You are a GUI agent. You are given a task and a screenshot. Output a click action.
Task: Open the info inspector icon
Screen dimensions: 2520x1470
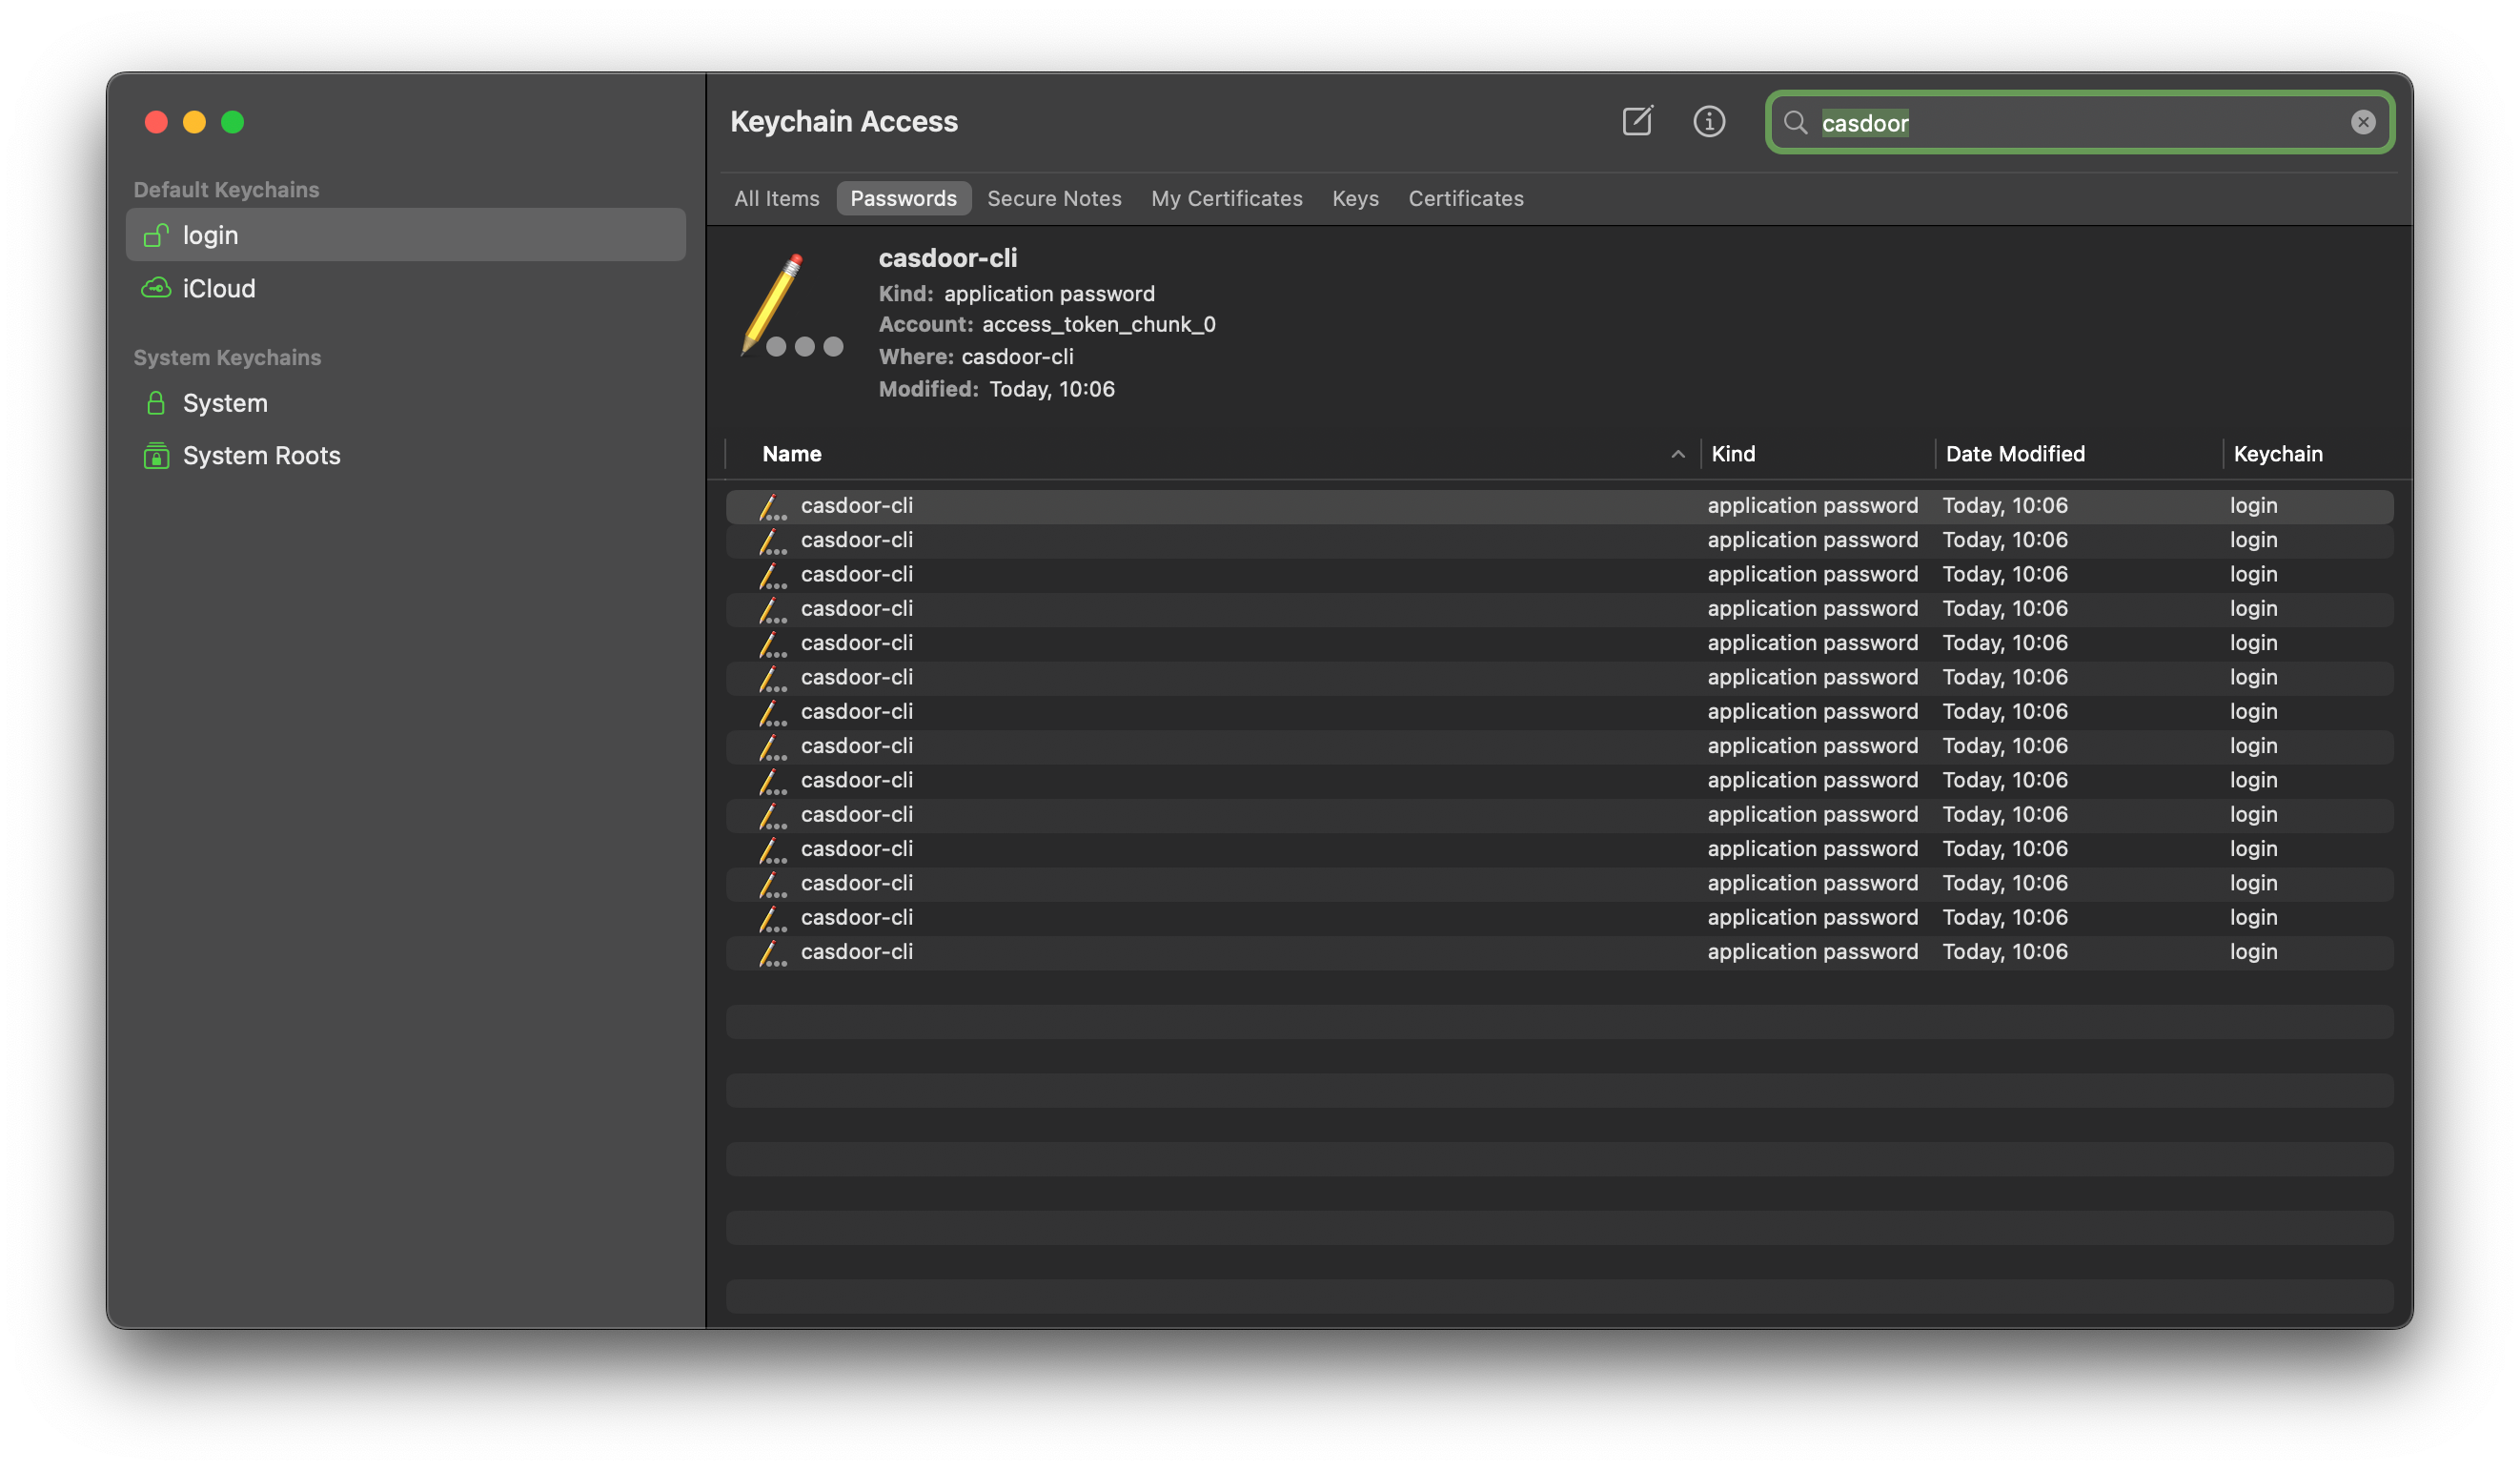click(1709, 122)
